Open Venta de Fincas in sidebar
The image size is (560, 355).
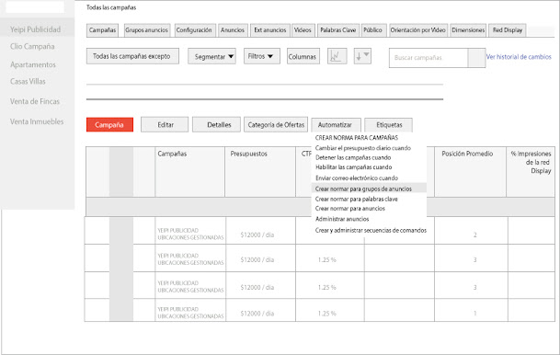point(35,101)
